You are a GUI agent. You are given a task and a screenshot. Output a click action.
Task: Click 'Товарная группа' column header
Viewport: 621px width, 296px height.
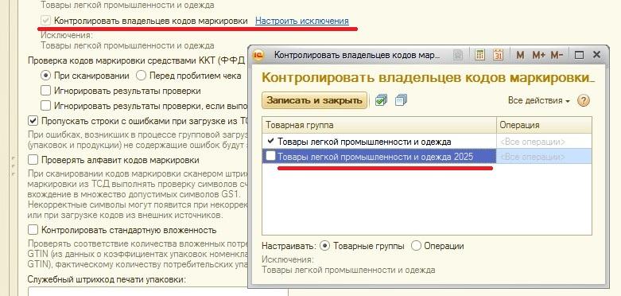379,125
